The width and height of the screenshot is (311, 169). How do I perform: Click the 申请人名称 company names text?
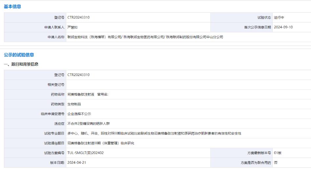click(145, 37)
